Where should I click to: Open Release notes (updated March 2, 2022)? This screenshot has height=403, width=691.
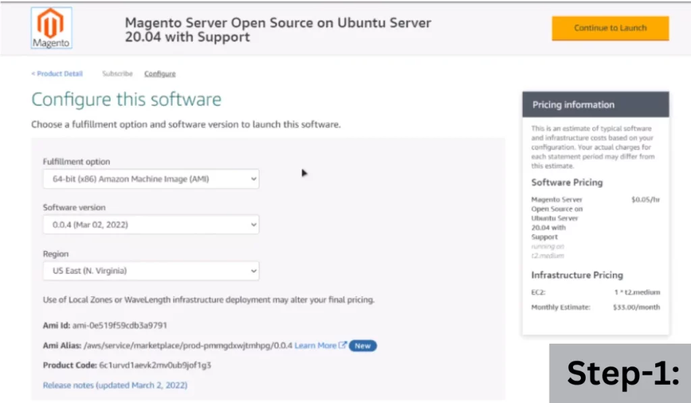point(115,385)
